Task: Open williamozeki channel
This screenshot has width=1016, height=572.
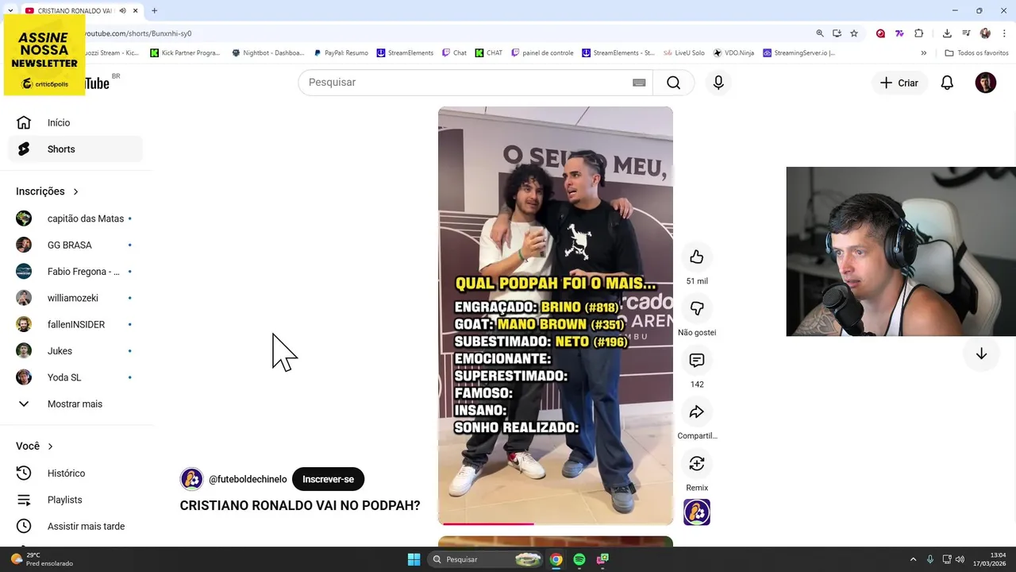Action: click(75, 298)
